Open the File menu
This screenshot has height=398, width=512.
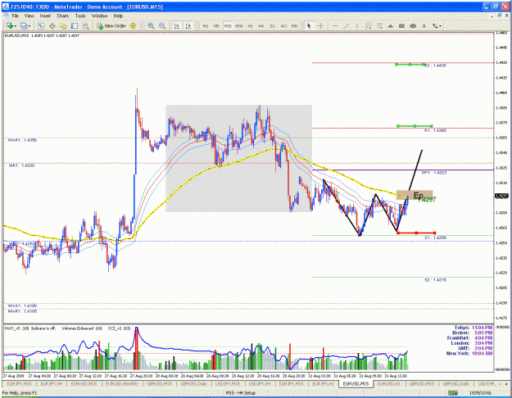[x=15, y=16]
